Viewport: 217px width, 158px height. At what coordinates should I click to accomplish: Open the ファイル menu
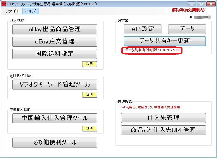pos(12,11)
